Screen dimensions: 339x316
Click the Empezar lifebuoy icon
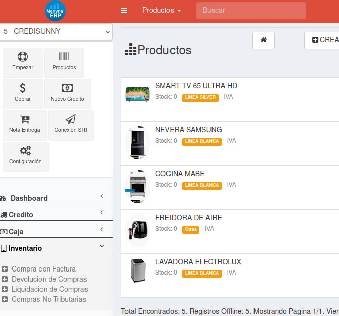(23, 57)
